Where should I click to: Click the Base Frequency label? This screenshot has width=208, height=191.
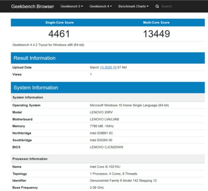(x=25, y=188)
